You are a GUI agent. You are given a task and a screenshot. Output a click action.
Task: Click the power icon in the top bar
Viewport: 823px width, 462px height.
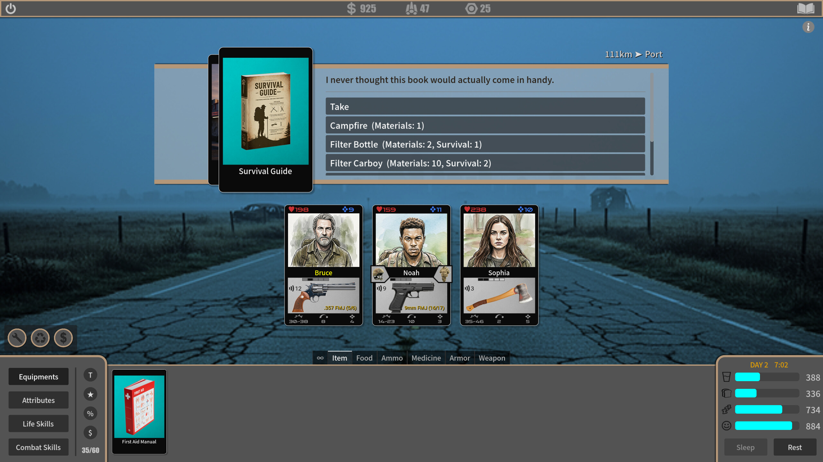click(x=11, y=9)
